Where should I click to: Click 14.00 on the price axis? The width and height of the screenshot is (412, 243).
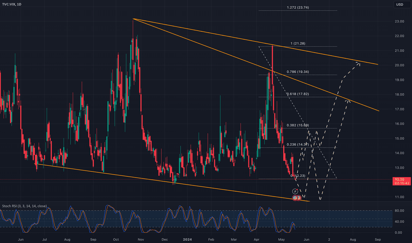click(399, 153)
